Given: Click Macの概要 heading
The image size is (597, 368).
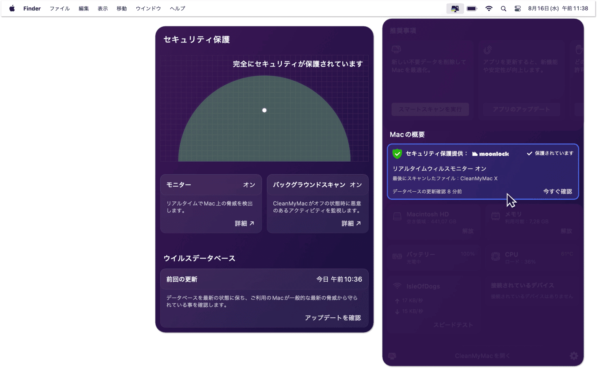Looking at the screenshot, I should [407, 135].
